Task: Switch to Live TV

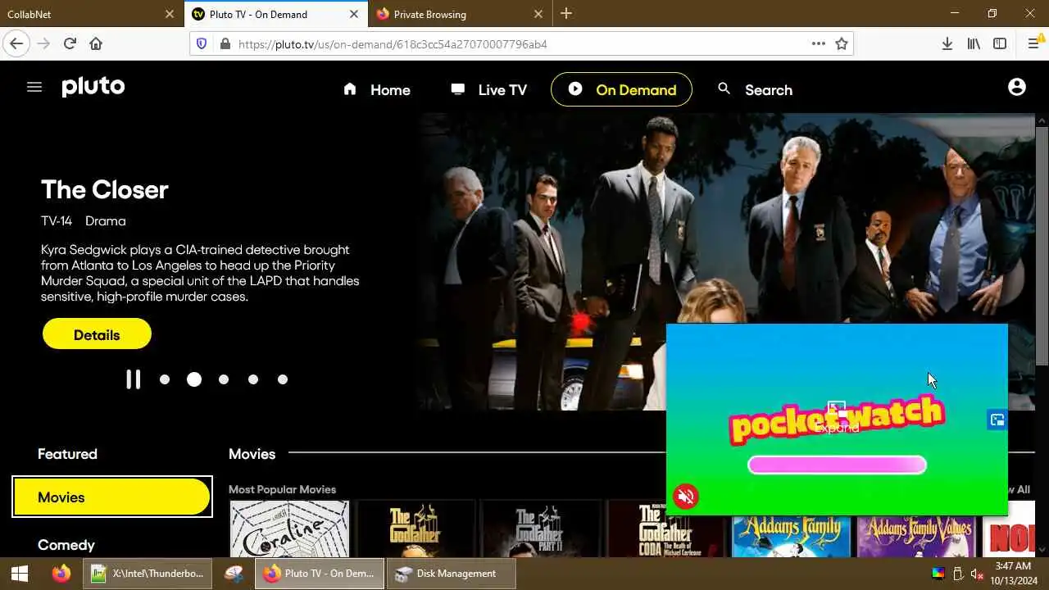Action: coord(488,89)
